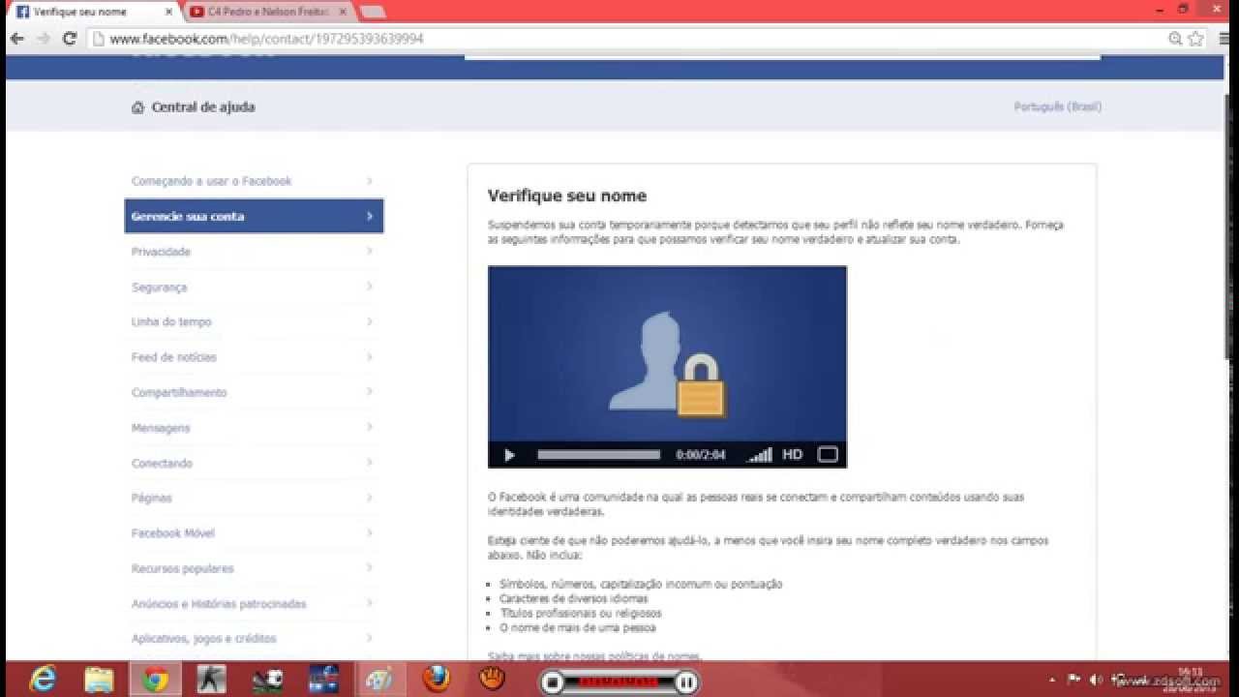Screen dimensions: 1239x697
Task: Play the Facebook help video
Action: click(509, 455)
